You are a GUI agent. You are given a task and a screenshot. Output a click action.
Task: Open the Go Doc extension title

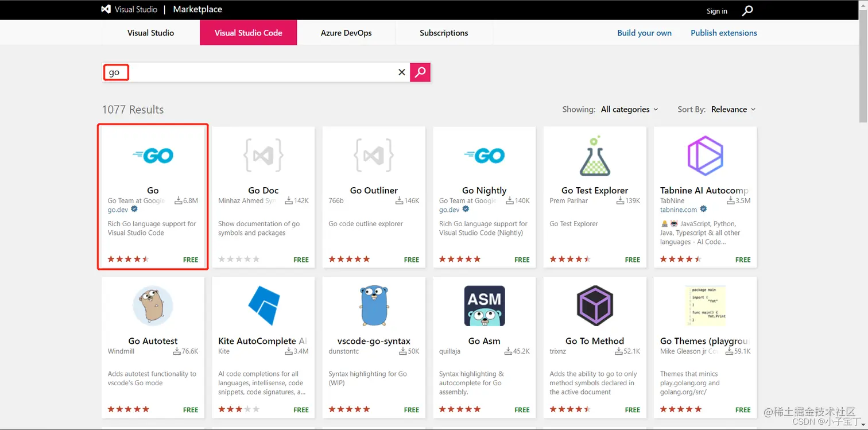263,190
